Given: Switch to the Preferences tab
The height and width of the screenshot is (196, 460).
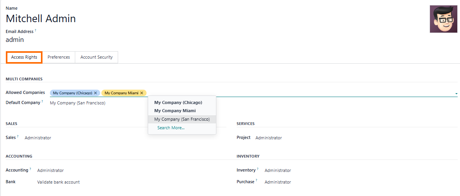Looking at the screenshot, I should (59, 57).
